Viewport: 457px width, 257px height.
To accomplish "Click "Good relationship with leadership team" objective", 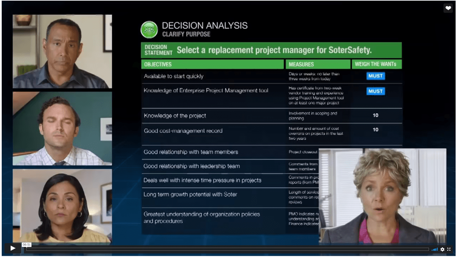I will [192, 166].
